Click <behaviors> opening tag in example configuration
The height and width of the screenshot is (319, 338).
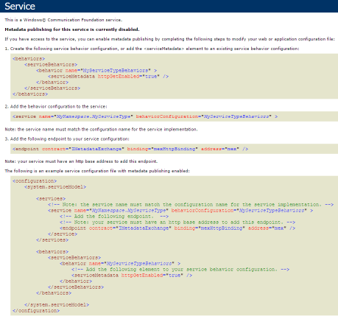coord(52,252)
